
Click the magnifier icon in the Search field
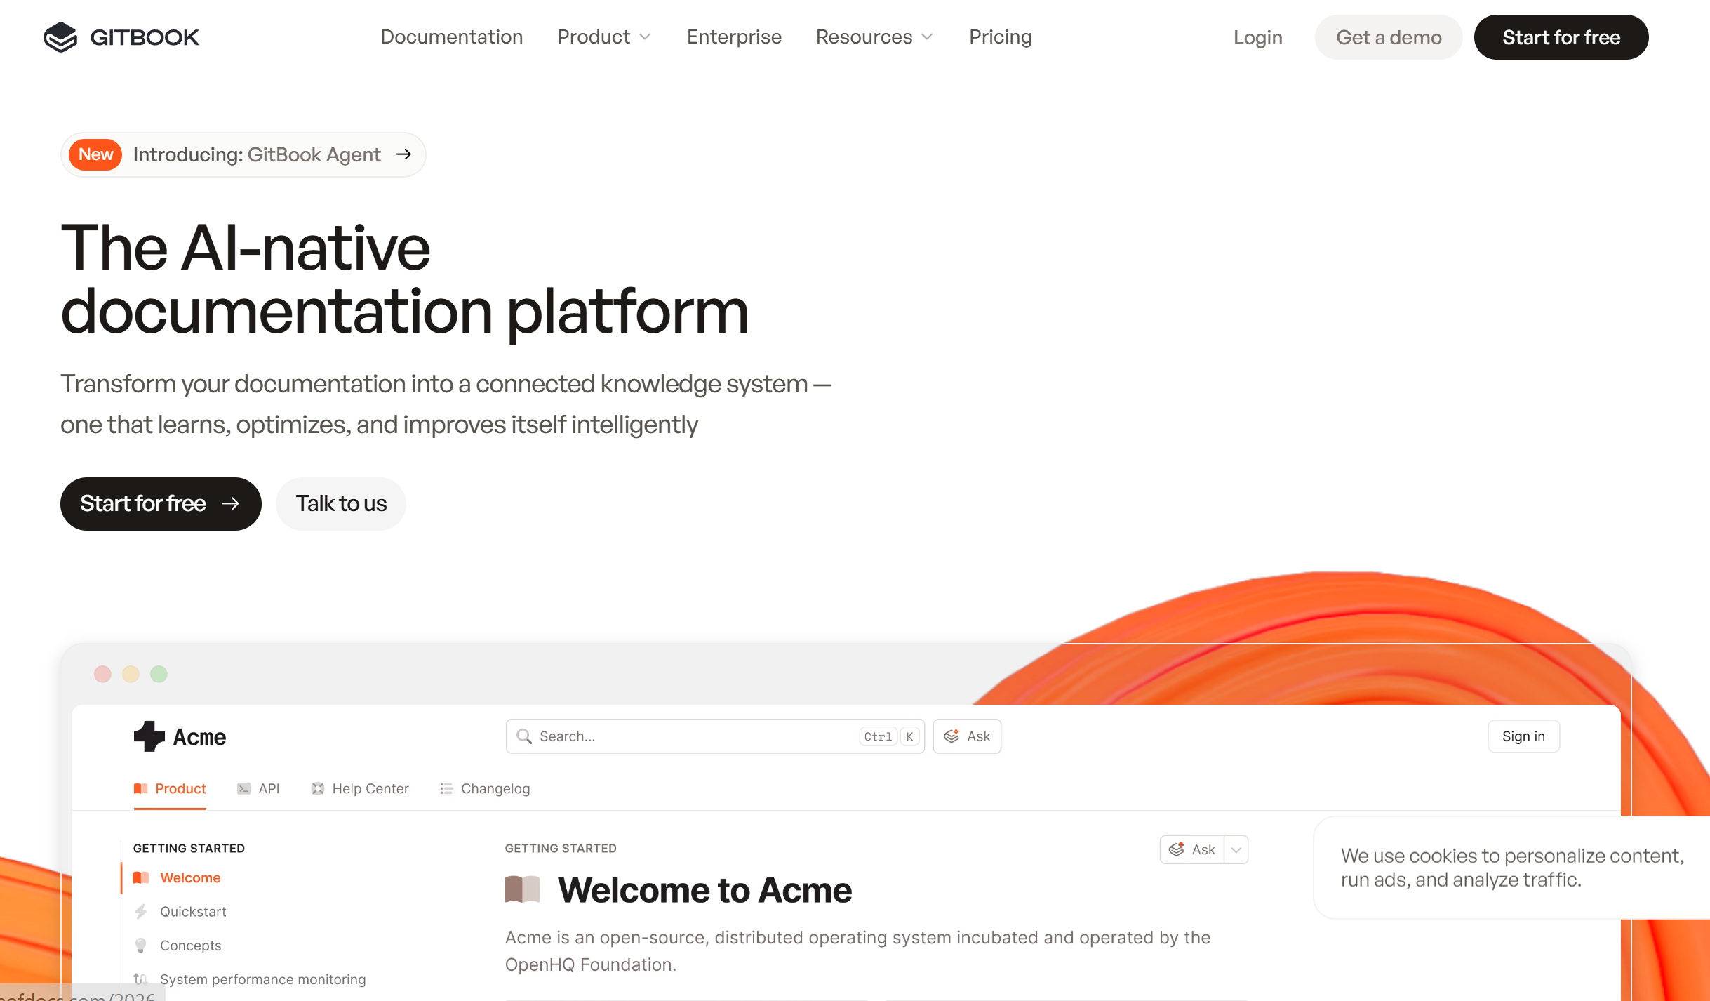pos(524,736)
